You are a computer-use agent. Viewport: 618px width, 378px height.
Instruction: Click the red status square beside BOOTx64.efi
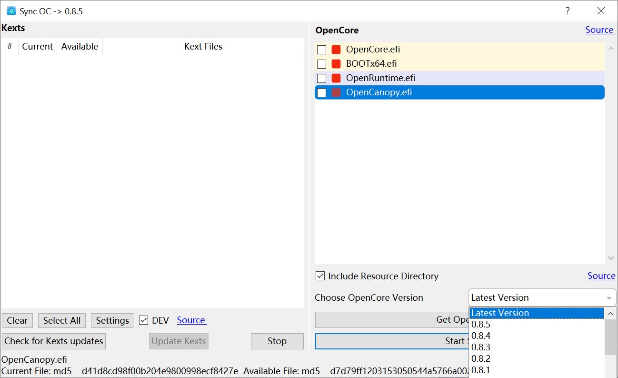pos(336,64)
